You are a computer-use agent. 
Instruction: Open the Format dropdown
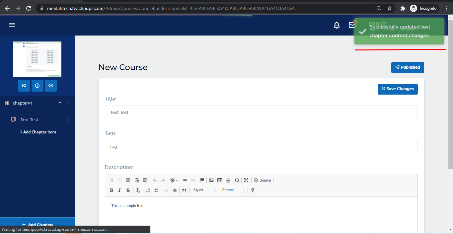pyautogui.click(x=234, y=190)
